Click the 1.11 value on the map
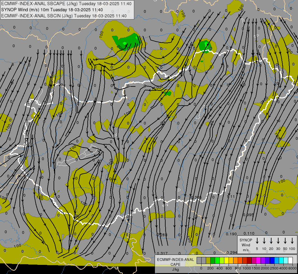Viewport: 298px width, 274px height. point(231,197)
